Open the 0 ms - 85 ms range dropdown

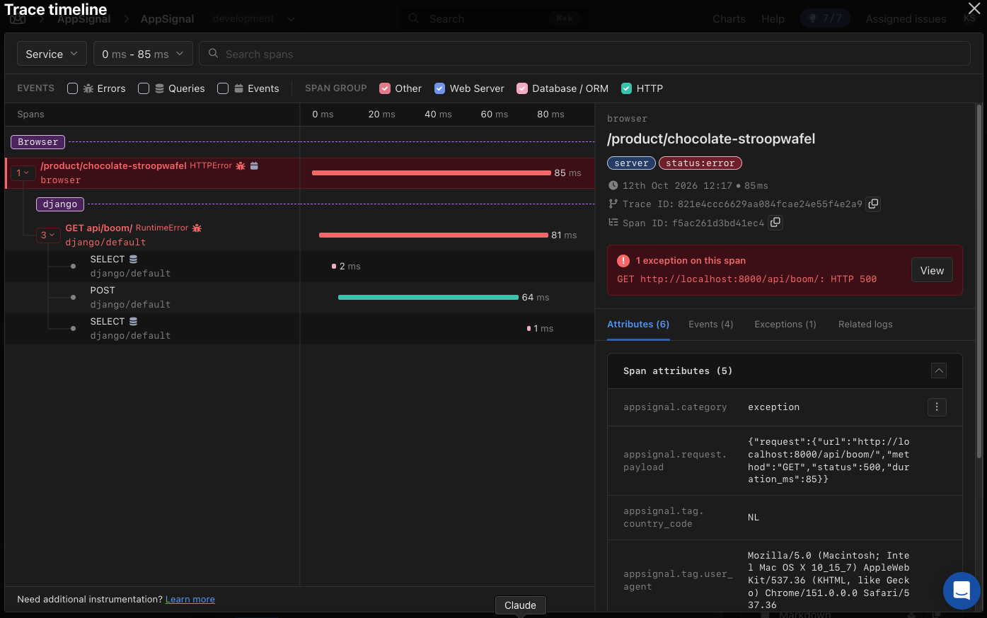point(143,54)
